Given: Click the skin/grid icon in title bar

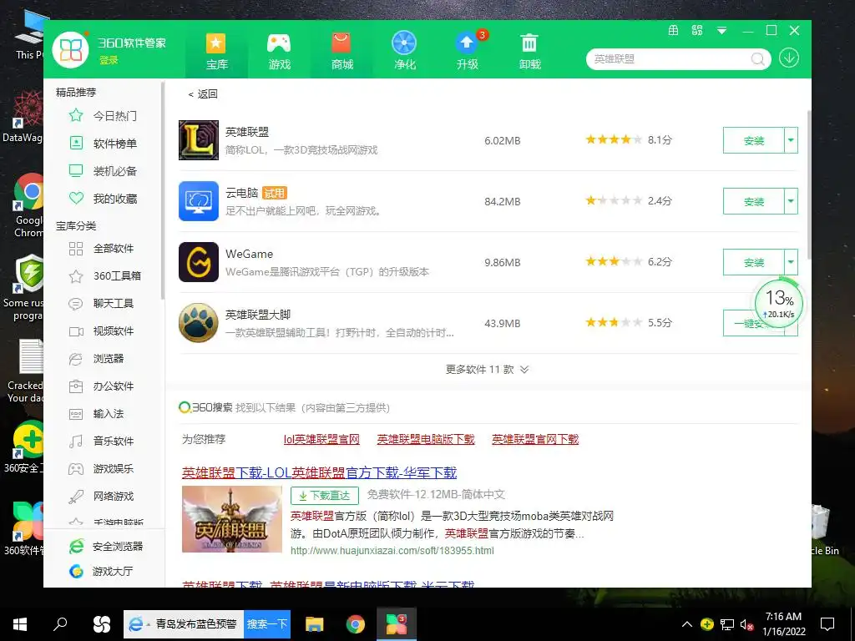Looking at the screenshot, I should (x=697, y=31).
